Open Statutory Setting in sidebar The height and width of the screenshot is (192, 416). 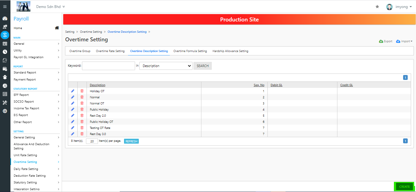click(x=36, y=183)
